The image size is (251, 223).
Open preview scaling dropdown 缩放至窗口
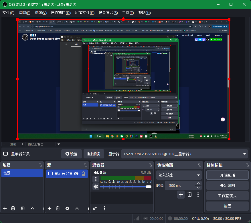point(59,144)
